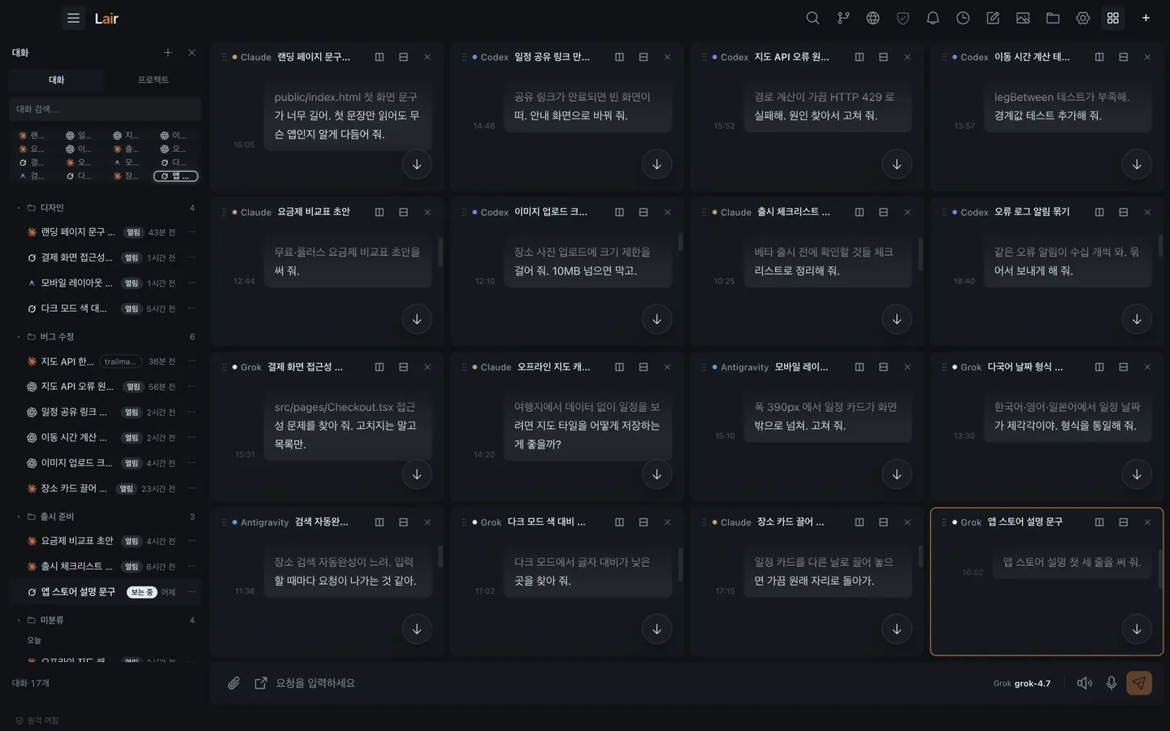Activate the microphone voice input
The width and height of the screenshot is (1170, 731).
[1111, 683]
